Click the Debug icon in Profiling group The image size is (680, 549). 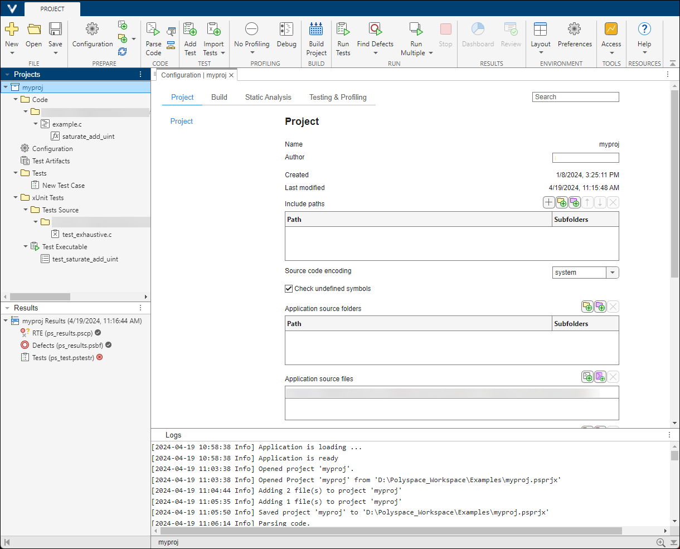[286, 29]
